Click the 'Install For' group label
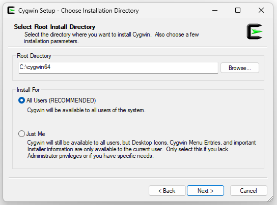Screen dimensions: 277x205 coord(29,90)
